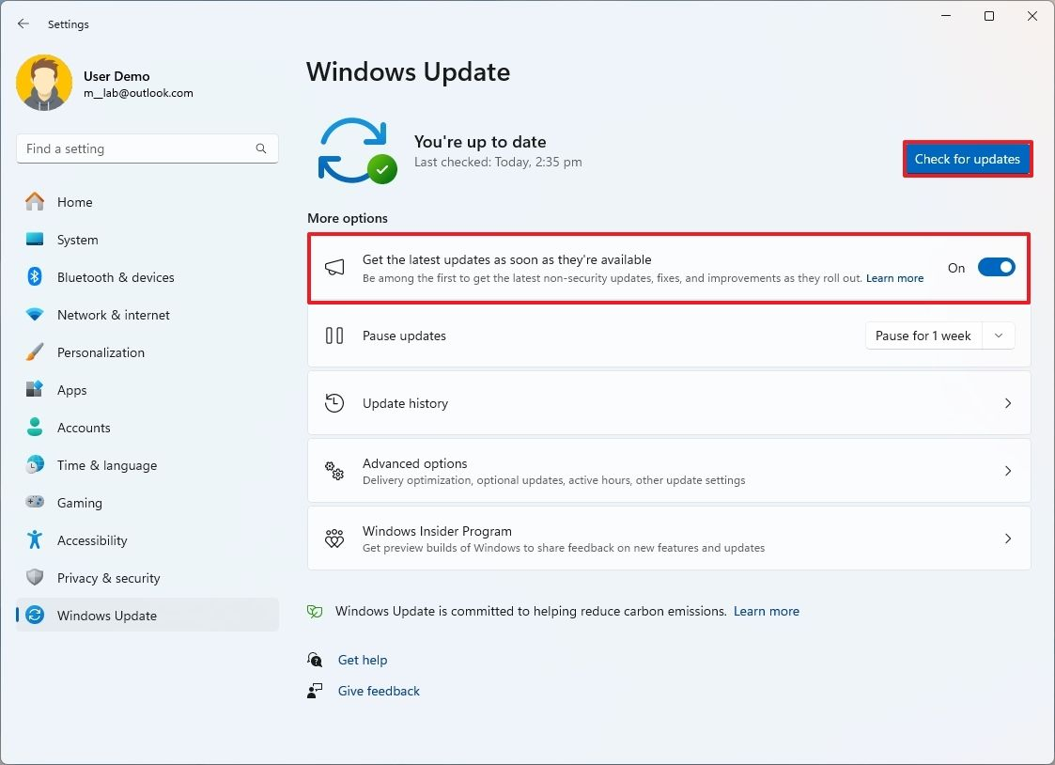The width and height of the screenshot is (1055, 765).
Task: Click the green leaf carbon emissions icon
Action: pos(315,611)
